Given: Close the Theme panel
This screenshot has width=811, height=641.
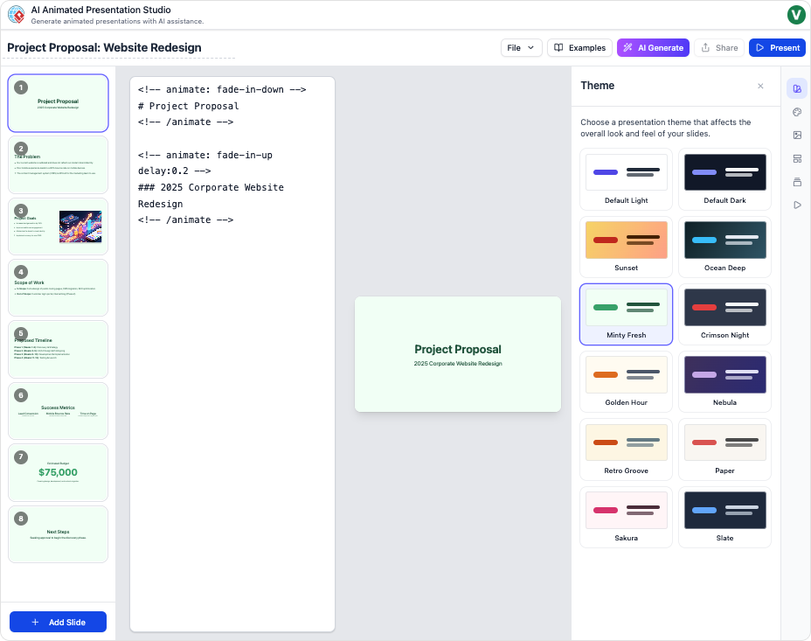Looking at the screenshot, I should coord(760,86).
